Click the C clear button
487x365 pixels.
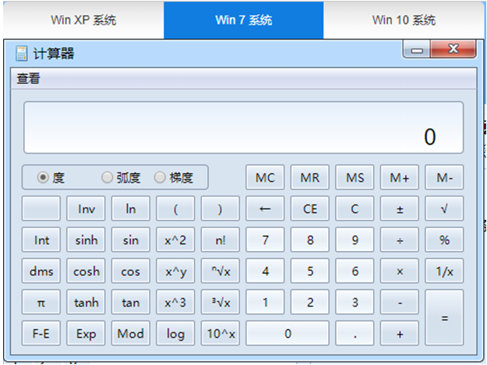click(x=355, y=208)
